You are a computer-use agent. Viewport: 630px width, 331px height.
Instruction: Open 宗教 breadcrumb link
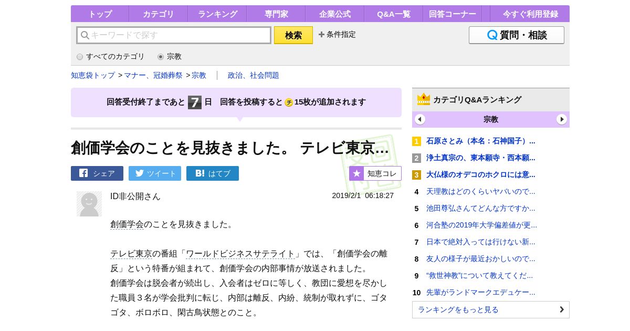(x=199, y=75)
